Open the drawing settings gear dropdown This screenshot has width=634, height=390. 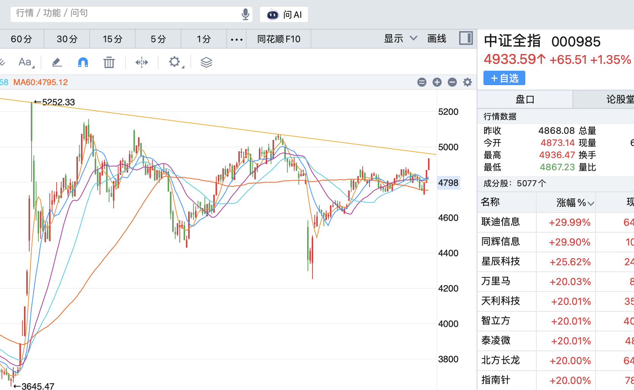[175, 62]
